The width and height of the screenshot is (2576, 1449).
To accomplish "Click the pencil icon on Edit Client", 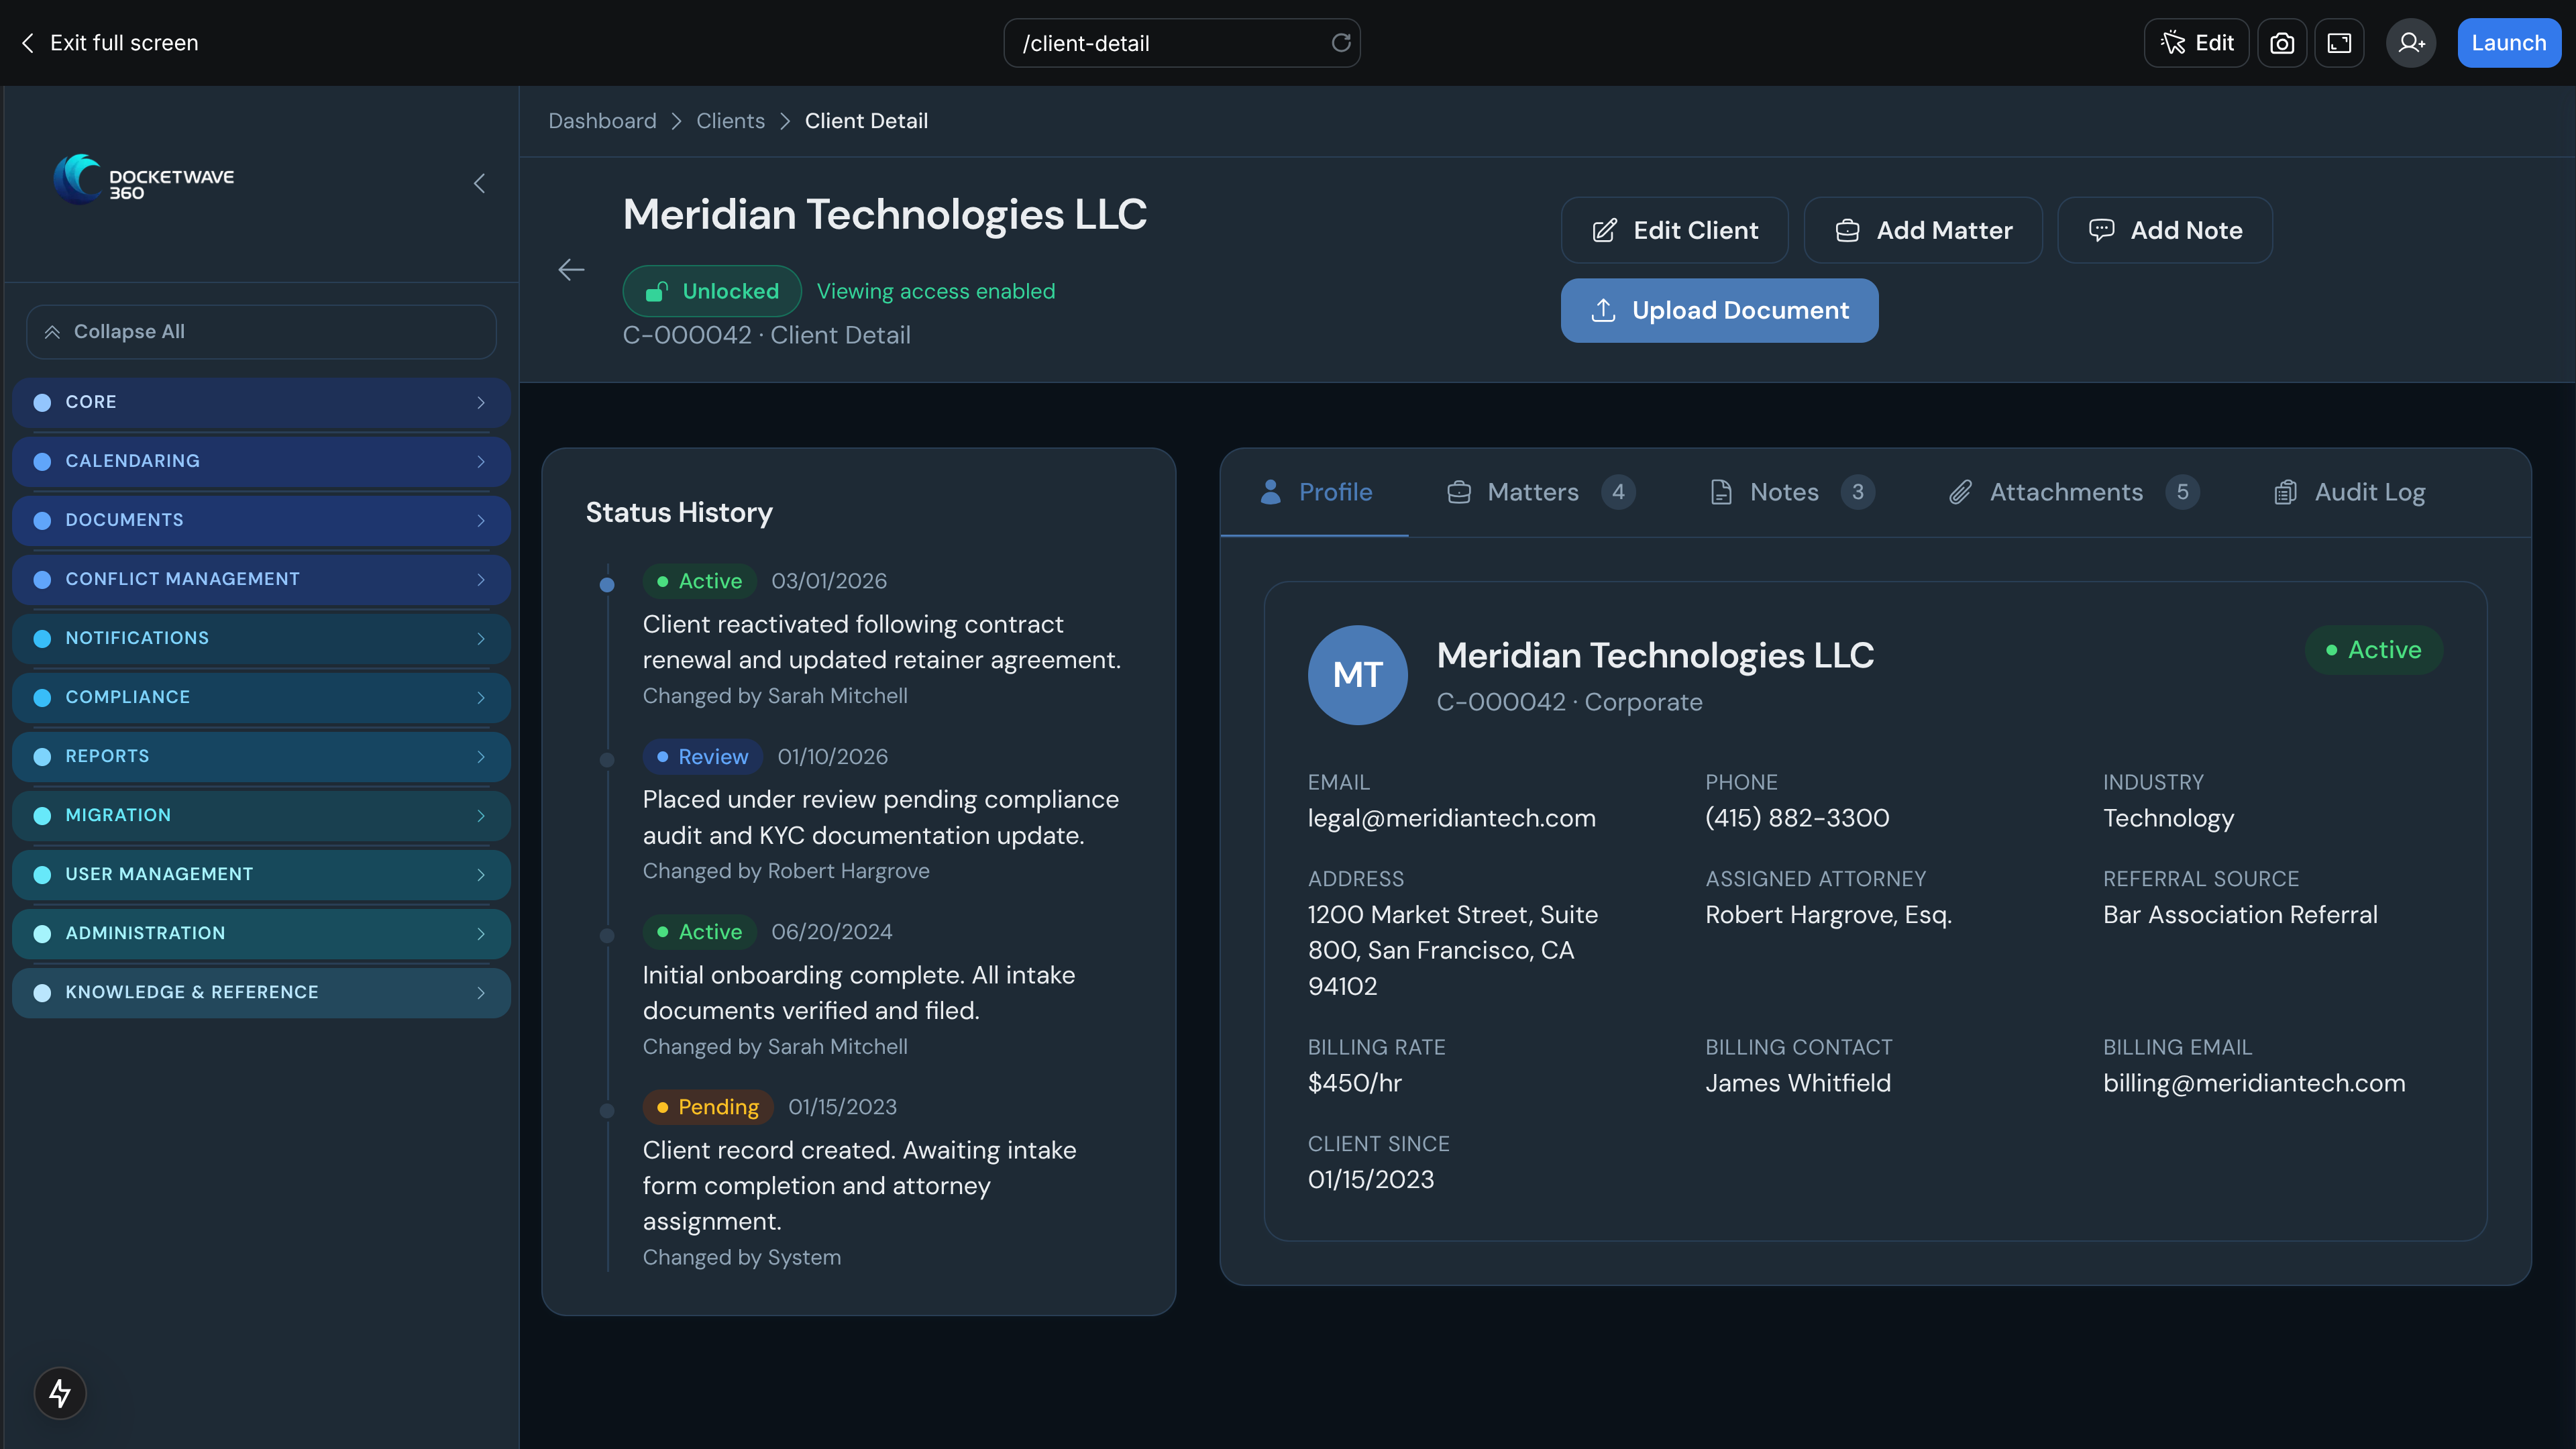I will point(1604,230).
